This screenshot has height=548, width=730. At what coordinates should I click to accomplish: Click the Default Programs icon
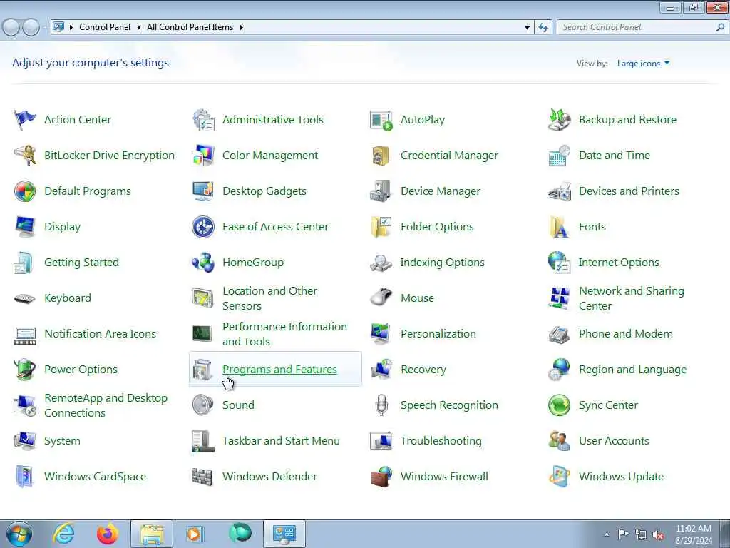(25, 191)
